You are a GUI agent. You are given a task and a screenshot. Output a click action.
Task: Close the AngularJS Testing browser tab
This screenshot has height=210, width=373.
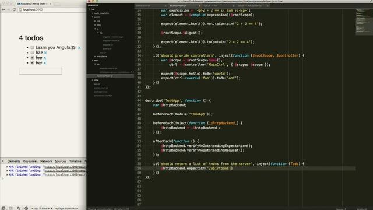pyautogui.click(x=51, y=4)
